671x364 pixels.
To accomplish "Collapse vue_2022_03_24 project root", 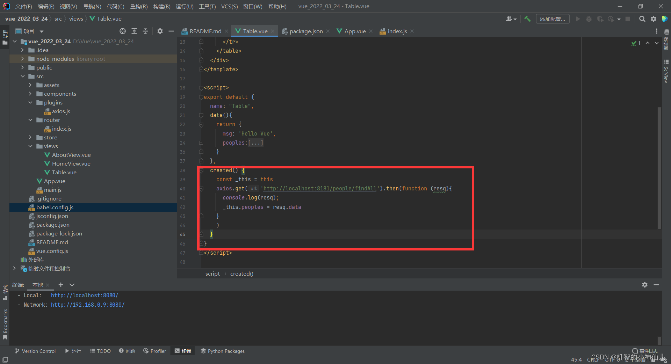I will (x=15, y=41).
